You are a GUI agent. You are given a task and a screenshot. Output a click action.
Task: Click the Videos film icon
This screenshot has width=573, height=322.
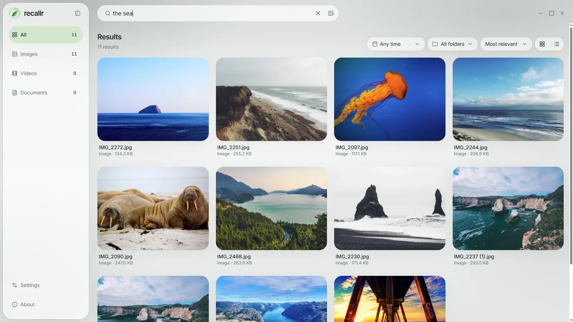(x=15, y=73)
